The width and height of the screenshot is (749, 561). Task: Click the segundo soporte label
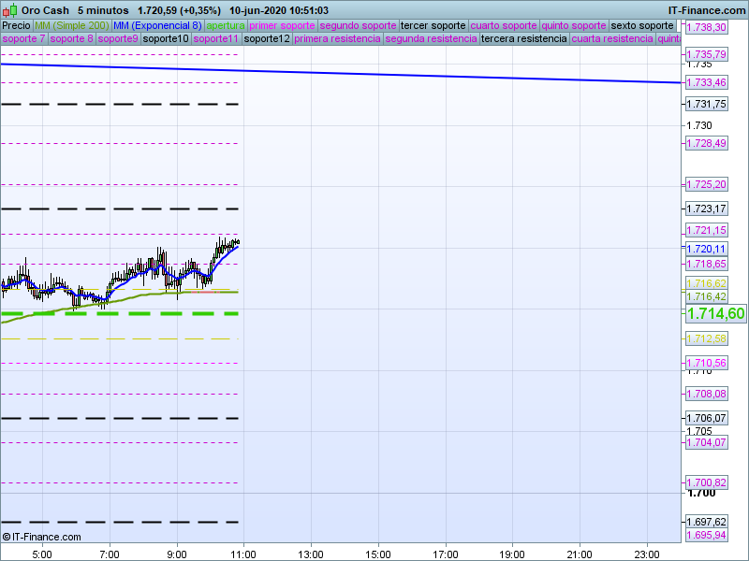(358, 26)
